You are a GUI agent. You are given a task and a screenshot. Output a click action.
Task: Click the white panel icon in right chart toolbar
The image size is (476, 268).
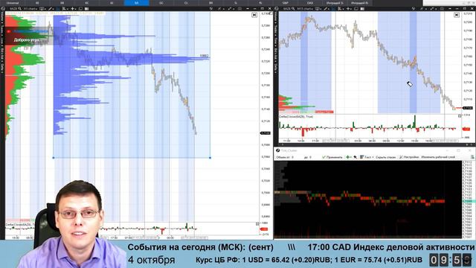tap(362, 8)
